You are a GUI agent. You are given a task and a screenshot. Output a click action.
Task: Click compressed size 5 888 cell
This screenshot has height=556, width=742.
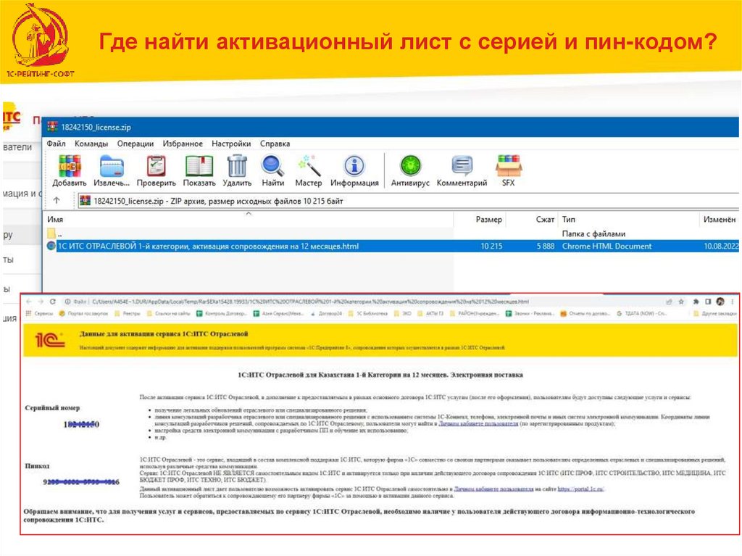coord(545,246)
